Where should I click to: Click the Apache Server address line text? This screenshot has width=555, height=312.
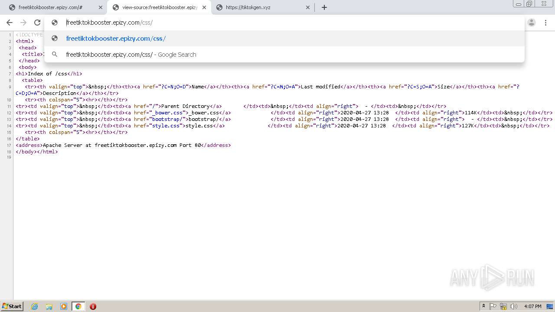(x=122, y=145)
